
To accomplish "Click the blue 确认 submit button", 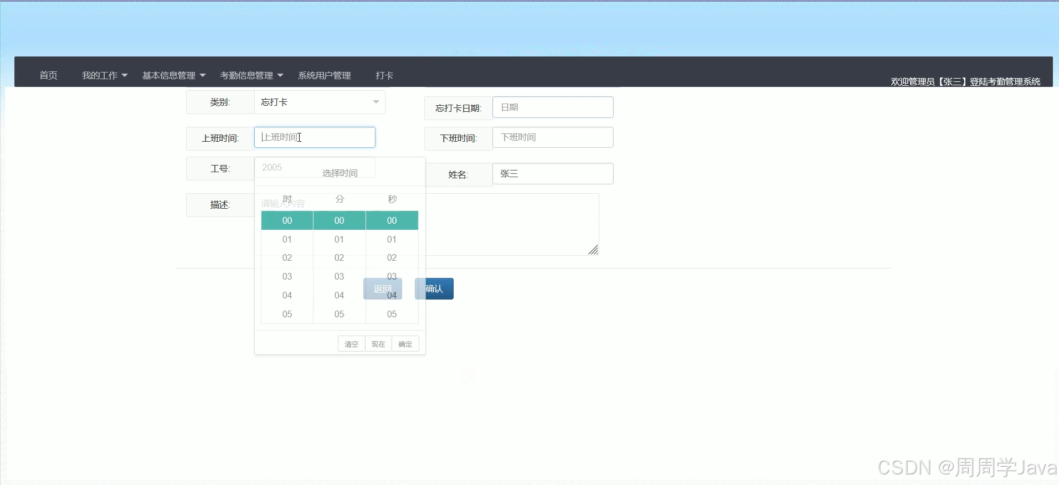I will coord(434,288).
